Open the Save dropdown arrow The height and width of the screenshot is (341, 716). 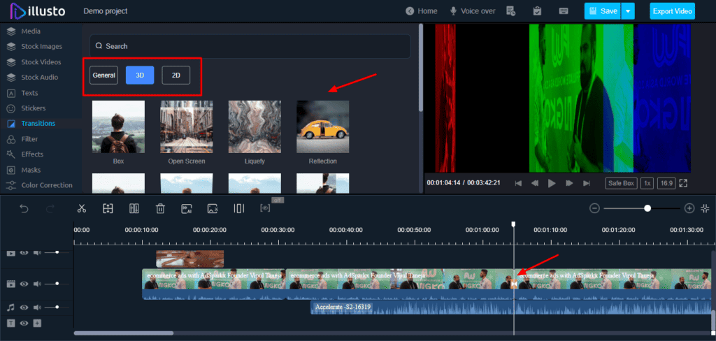point(629,11)
